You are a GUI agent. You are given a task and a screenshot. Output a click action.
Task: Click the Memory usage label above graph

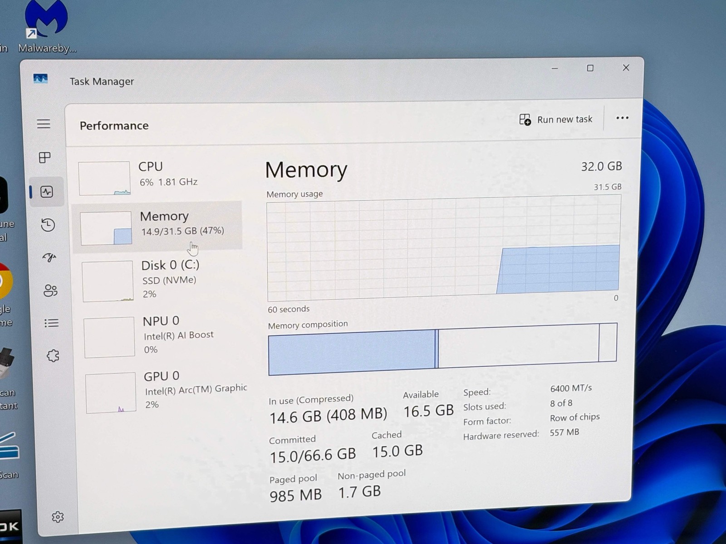coord(294,194)
